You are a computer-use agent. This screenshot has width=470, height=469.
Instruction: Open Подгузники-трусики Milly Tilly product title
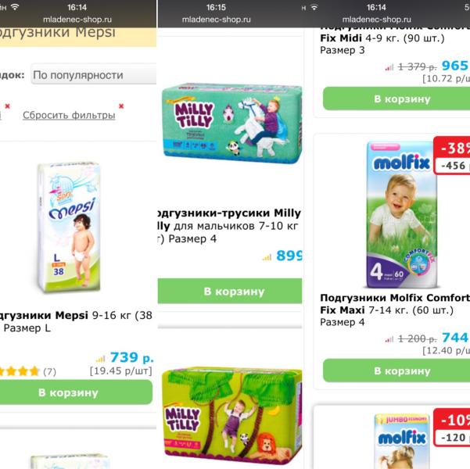pos(229,226)
